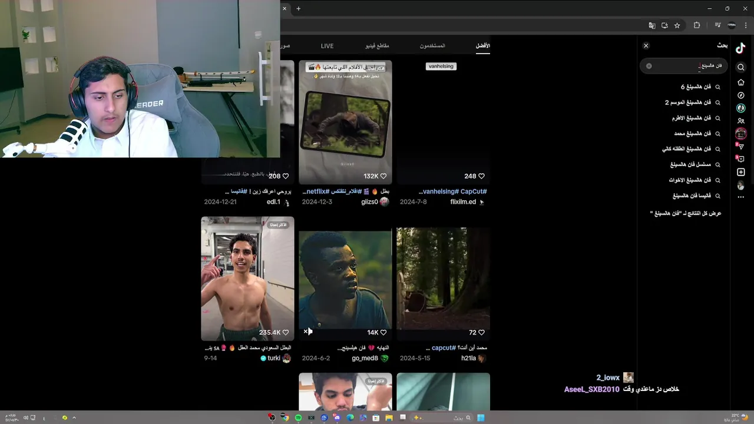Image resolution: width=754 pixels, height=424 pixels.
Task: Select suggestion 'فانيسا فان هالسينغ'
Action: [696, 196]
